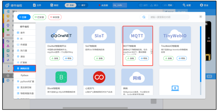Click the 网络 cloud thumbnail
Viewport: 218px width, 111px height.
pyautogui.click(x=137, y=77)
